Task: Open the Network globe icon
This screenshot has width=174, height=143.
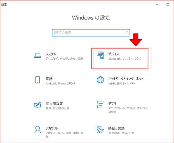Action: pyautogui.click(x=100, y=80)
